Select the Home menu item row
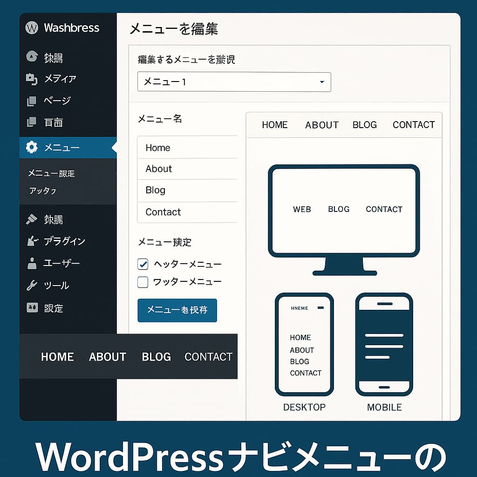This screenshot has height=477, width=477. [187, 147]
